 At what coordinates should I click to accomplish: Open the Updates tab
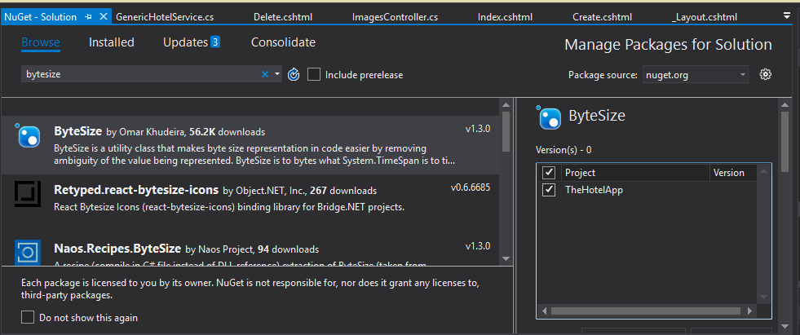pos(185,42)
